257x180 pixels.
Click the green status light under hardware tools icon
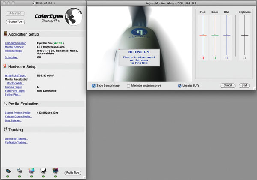[x=20, y=177]
